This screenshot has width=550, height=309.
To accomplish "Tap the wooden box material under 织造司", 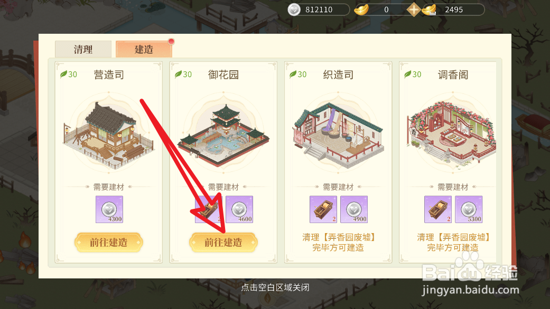I will tap(323, 209).
